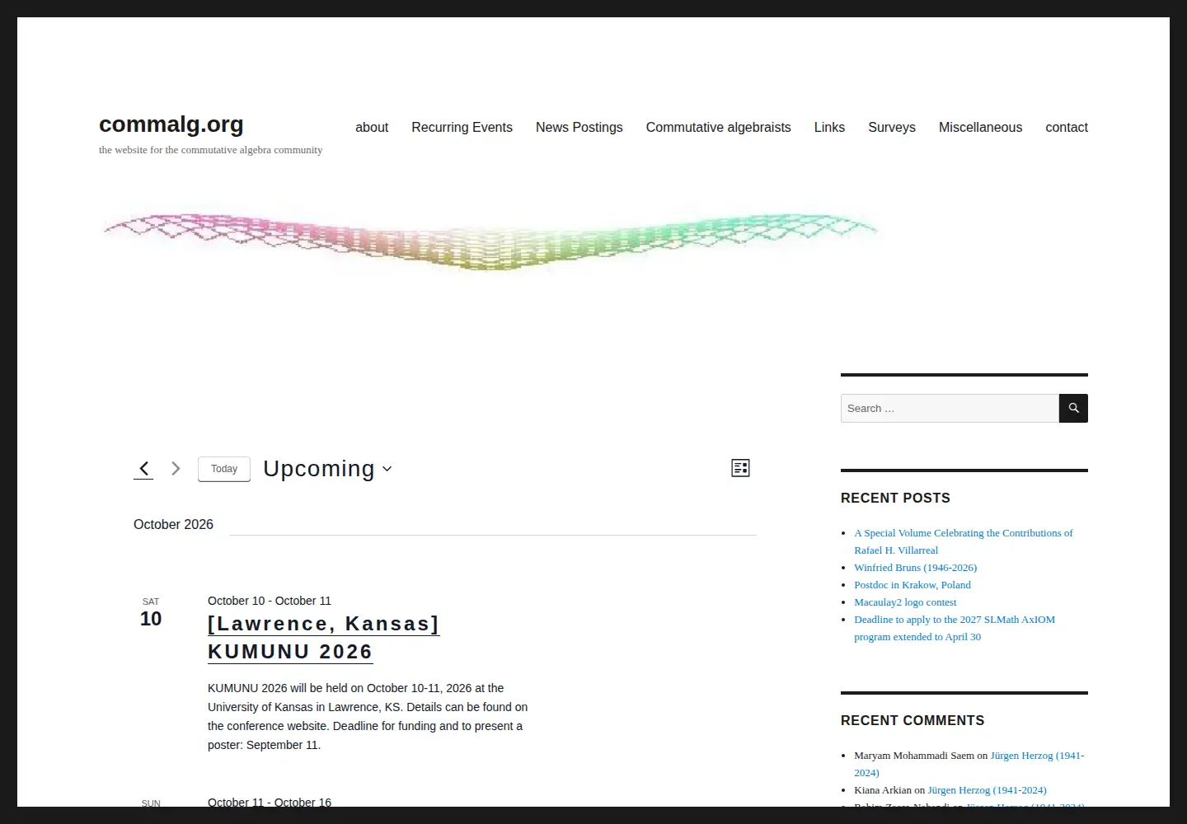Focus the Search input field
The image size is (1187, 824).
tap(950, 408)
